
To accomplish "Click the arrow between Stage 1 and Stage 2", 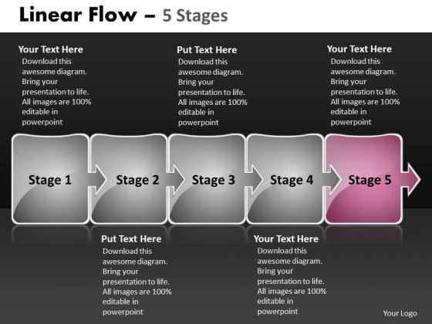I will (98, 180).
